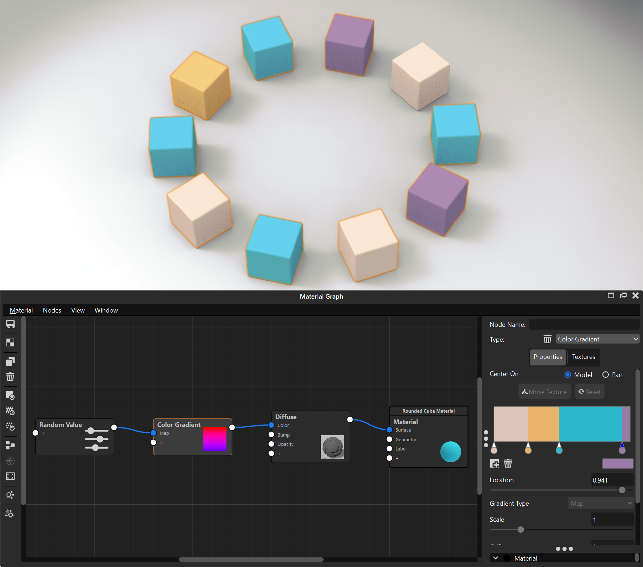Screen dimensions: 643x567
Task: Collapse the Material section at bottom right
Action: (x=495, y=558)
